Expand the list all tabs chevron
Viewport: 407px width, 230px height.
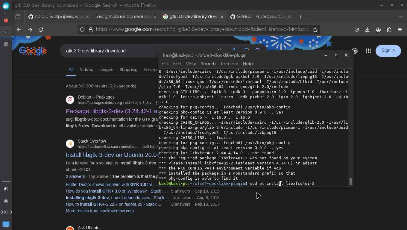click(401, 17)
